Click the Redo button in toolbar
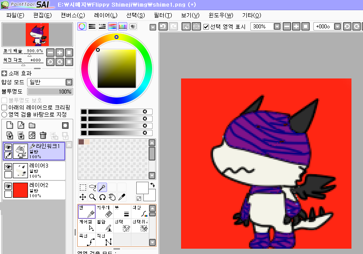 point(173,27)
